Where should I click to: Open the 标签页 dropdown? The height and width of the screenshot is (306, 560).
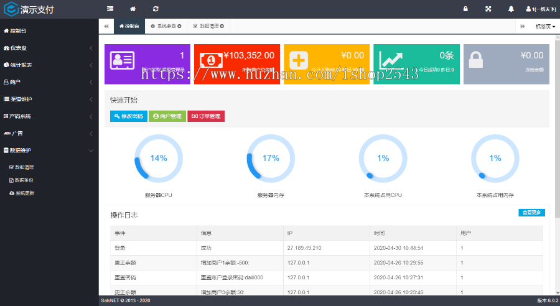(x=545, y=26)
